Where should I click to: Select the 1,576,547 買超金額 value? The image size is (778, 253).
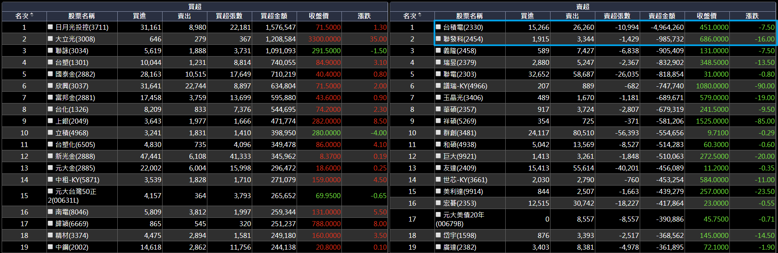tap(280, 27)
